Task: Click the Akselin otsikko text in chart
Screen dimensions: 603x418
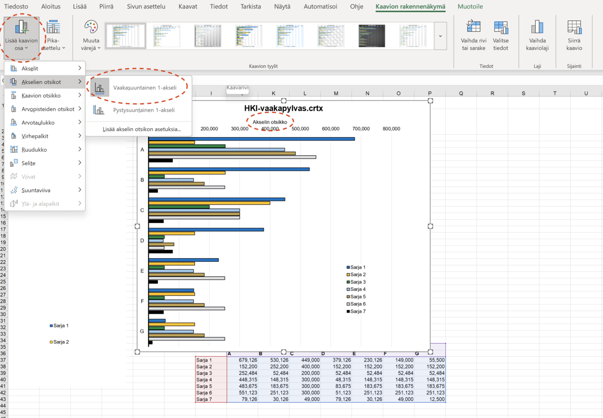Action: (x=270, y=122)
